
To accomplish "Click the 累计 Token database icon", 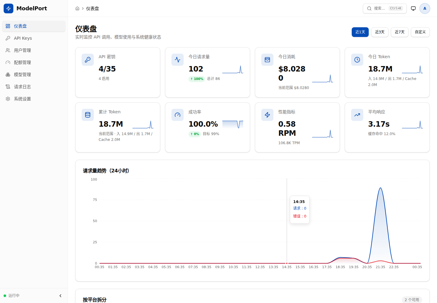I will [x=88, y=115].
